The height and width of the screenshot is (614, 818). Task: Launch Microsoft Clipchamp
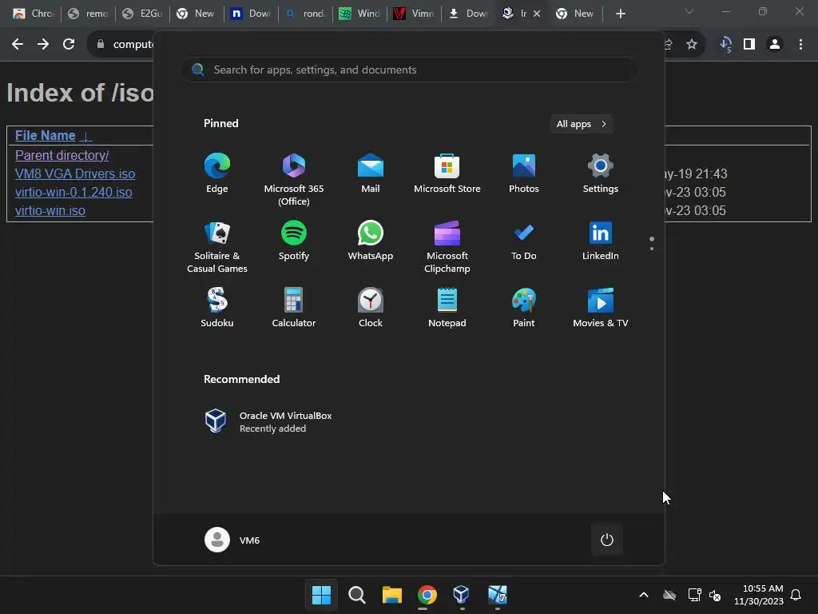pos(447,247)
